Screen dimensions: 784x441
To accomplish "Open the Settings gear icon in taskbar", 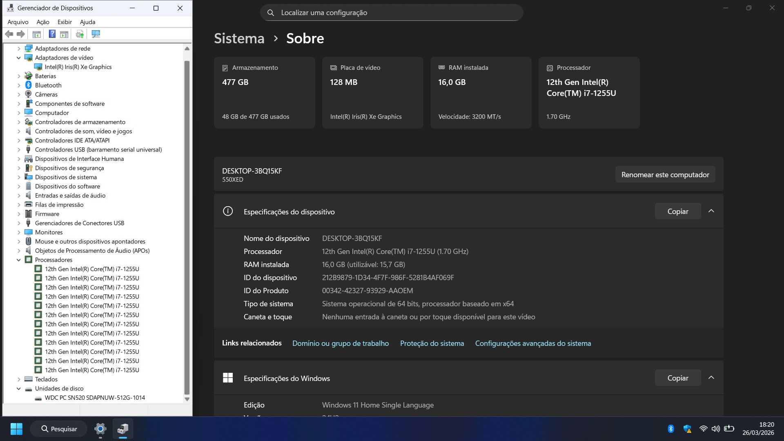I will pyautogui.click(x=100, y=429).
